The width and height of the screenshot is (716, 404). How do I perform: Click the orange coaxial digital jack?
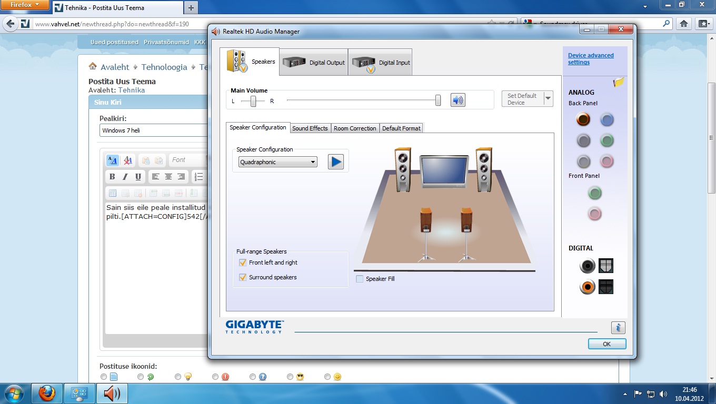[x=588, y=287]
